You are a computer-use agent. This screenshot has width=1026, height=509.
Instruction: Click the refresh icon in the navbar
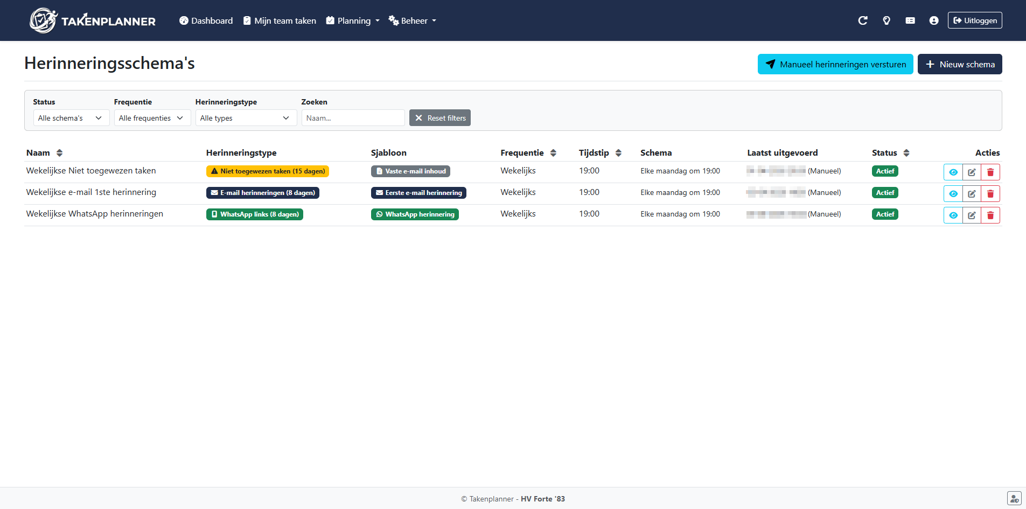coord(862,20)
